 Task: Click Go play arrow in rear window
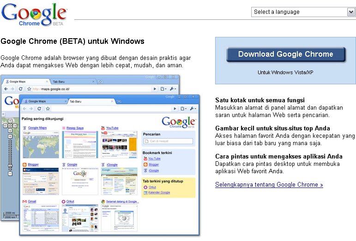(x=155, y=89)
